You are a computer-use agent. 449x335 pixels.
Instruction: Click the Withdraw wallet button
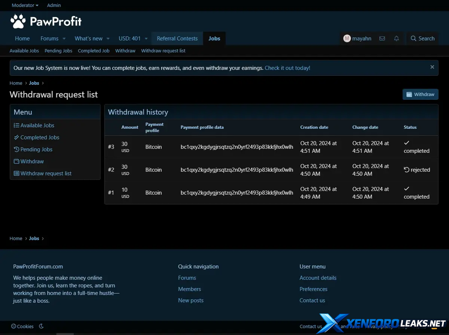click(x=420, y=94)
